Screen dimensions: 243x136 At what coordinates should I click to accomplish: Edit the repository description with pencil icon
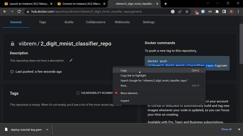[71, 60]
